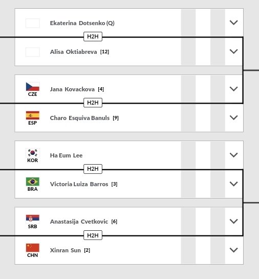
Task: Expand Xinran Sun details chevron
Action: (233, 250)
